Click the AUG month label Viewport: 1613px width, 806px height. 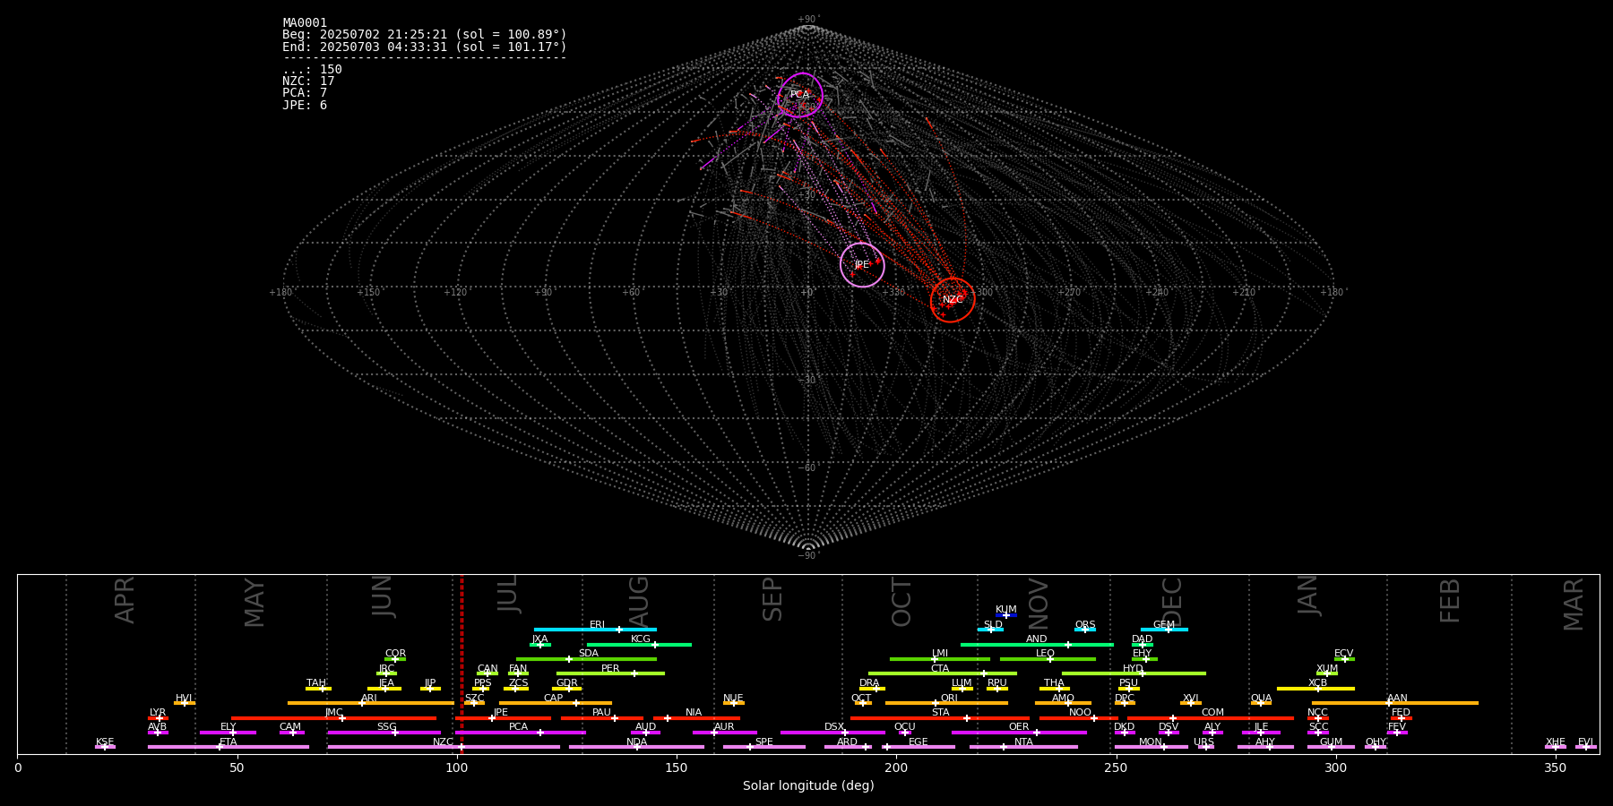[x=639, y=601]
